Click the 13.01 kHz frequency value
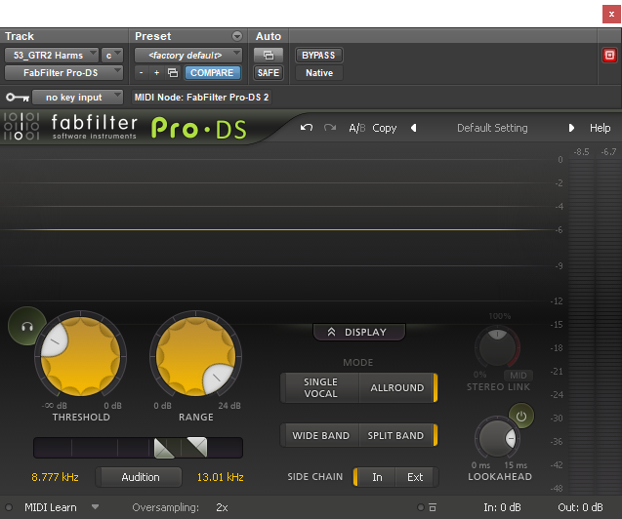 (220, 477)
